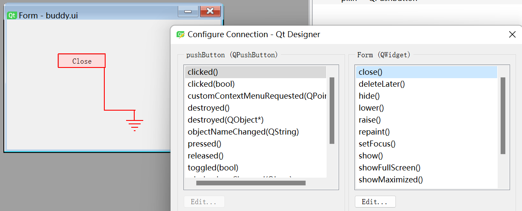The image size is (522, 211).
Task: Select the released() signal
Action: point(256,156)
